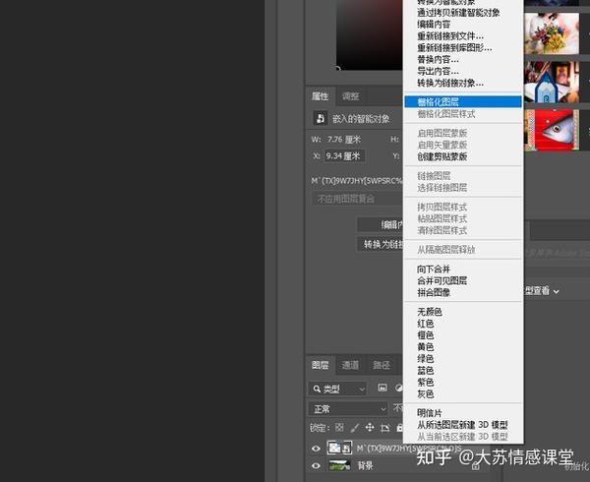
Task: Set layer color to 无颜色
Action: 463,312
